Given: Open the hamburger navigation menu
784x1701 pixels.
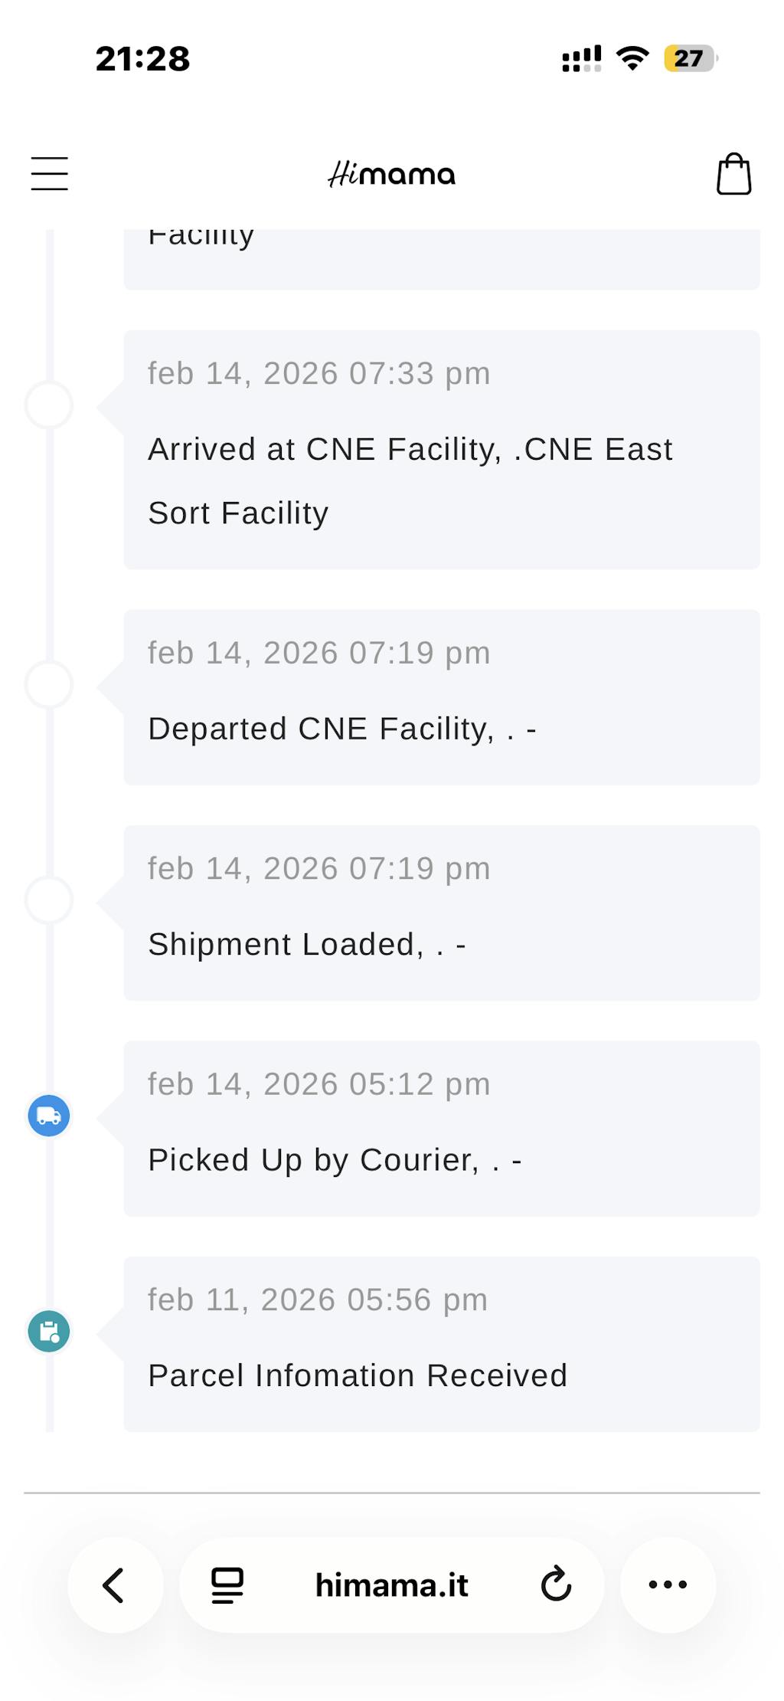Looking at the screenshot, I should click(50, 173).
